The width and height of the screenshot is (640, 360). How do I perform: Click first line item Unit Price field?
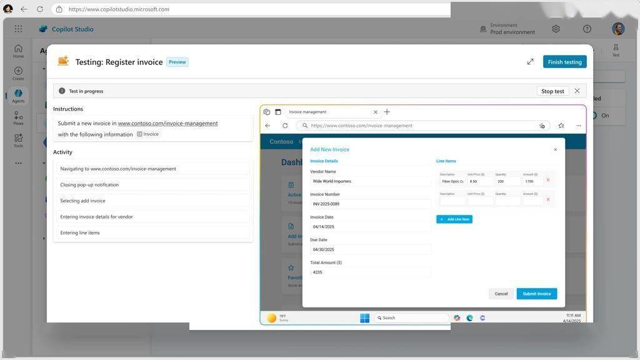coord(480,181)
